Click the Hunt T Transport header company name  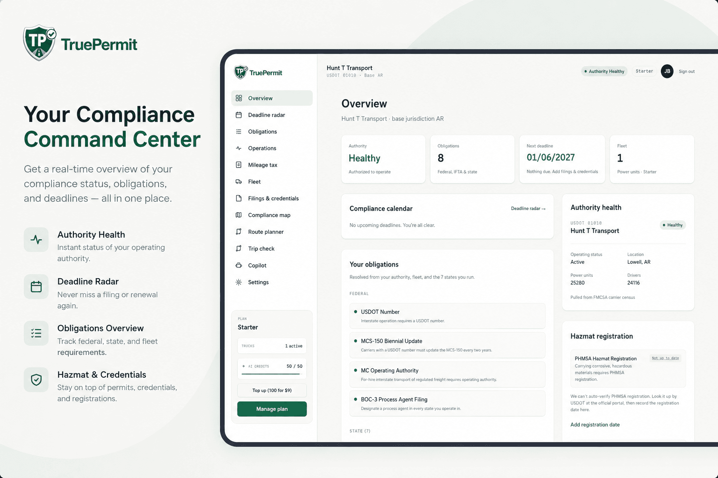(x=349, y=68)
